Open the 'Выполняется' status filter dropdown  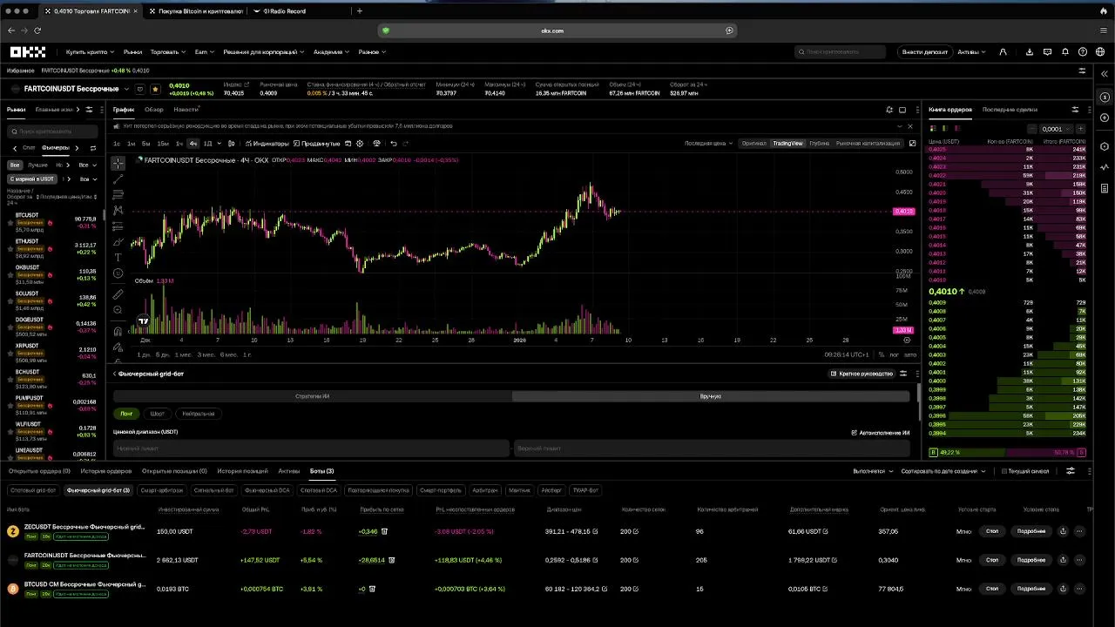click(x=873, y=471)
